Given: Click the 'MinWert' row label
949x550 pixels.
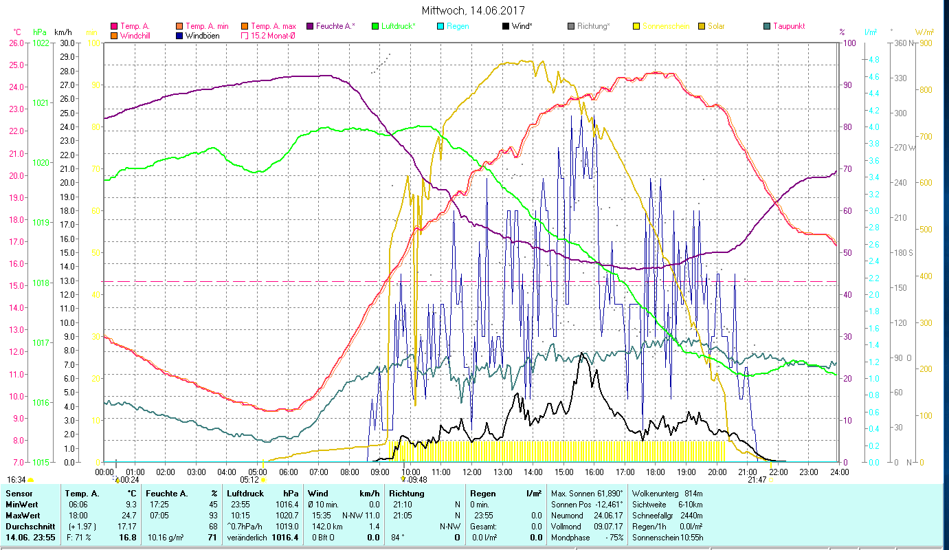Looking at the screenshot, I should (x=21, y=505).
